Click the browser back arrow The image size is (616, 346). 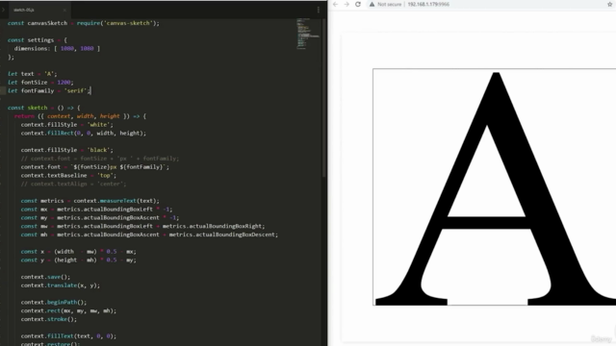point(335,4)
